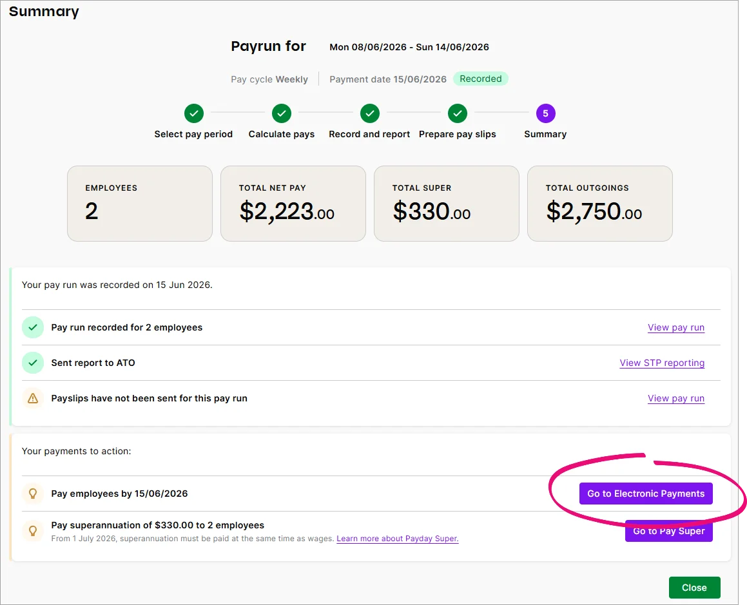
Task: Click the checkmark icon next to Sent report to ATO
Action: pos(33,363)
